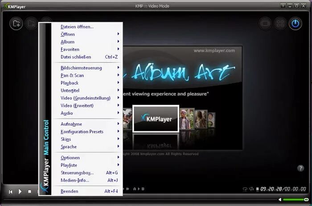
Task: Choose 'Dateien öffnen...' from the menu
Action: tap(87, 27)
